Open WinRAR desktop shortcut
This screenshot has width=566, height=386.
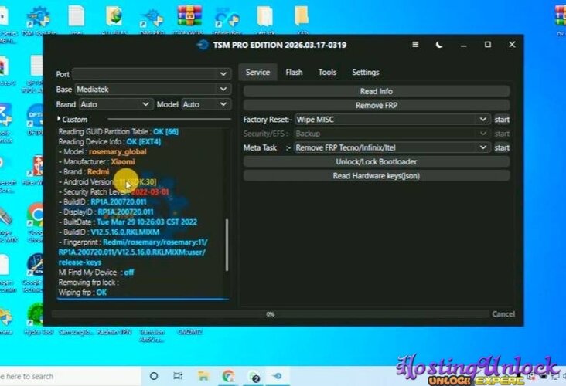tap(189, 17)
